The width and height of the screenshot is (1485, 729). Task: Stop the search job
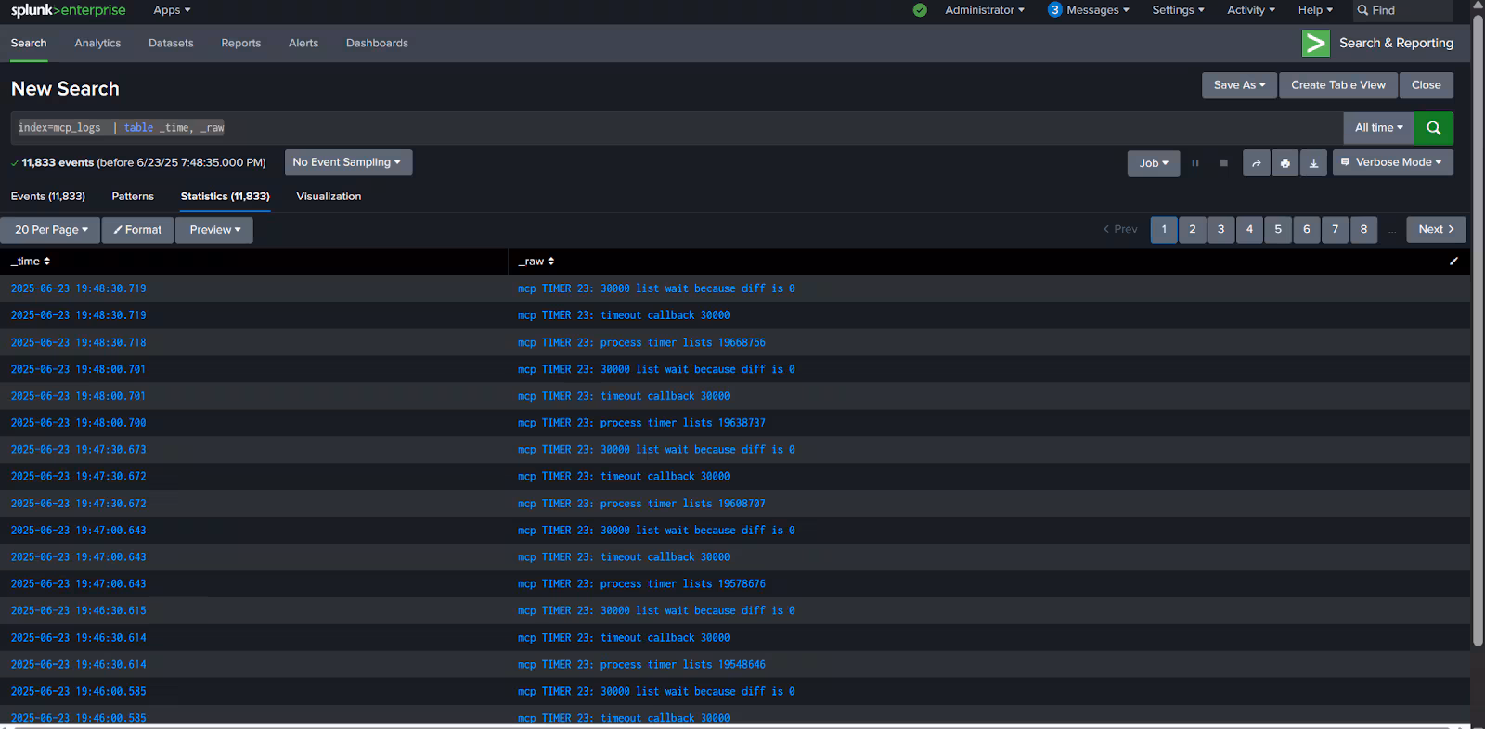pyautogui.click(x=1223, y=163)
